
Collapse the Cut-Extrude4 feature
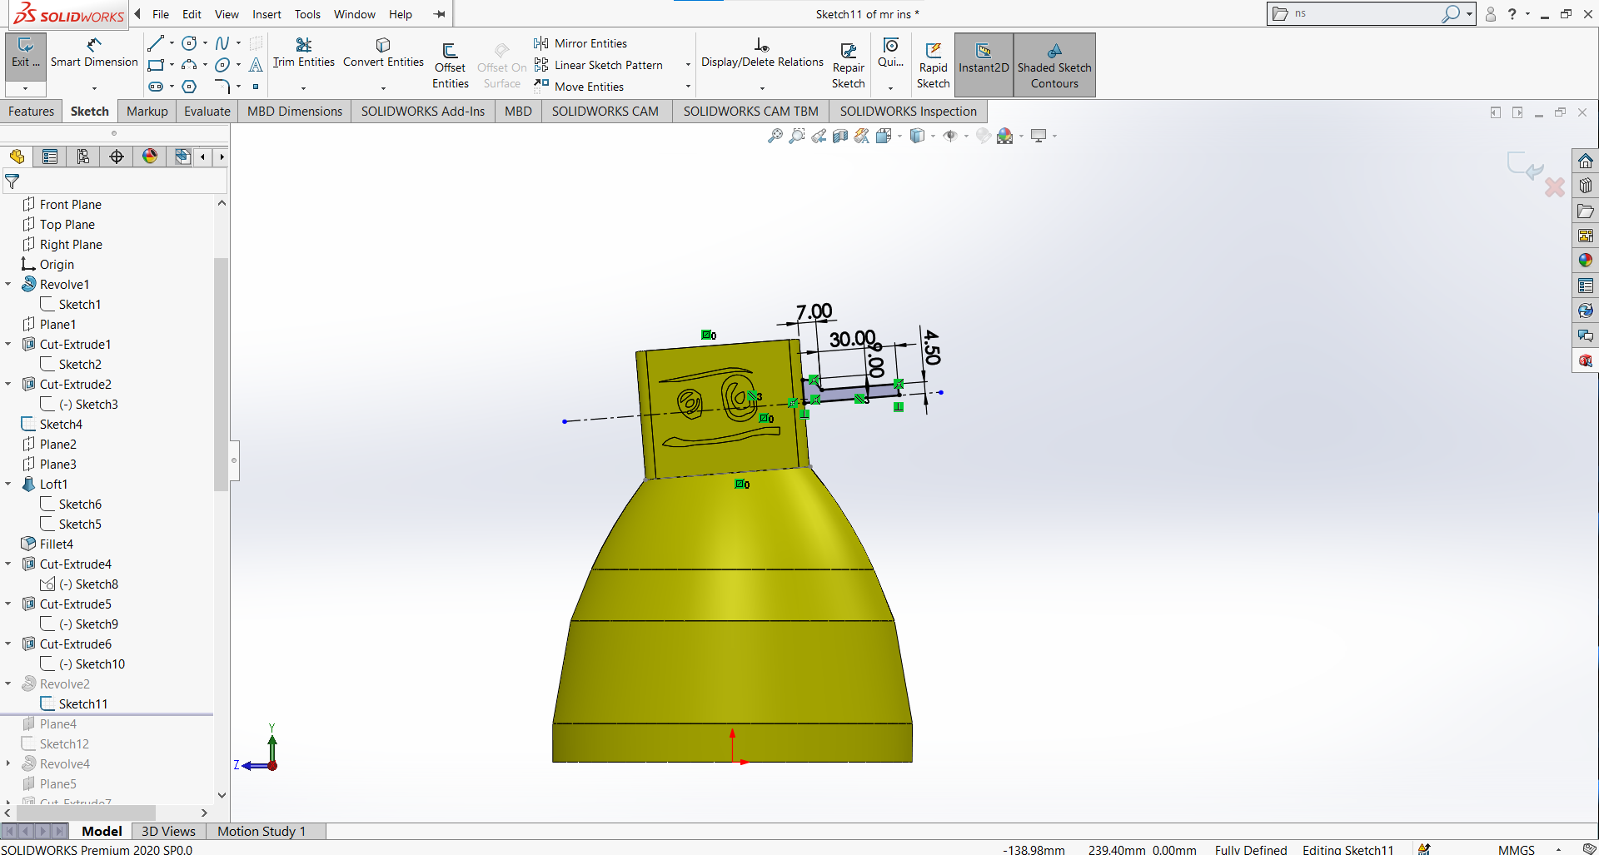point(8,564)
